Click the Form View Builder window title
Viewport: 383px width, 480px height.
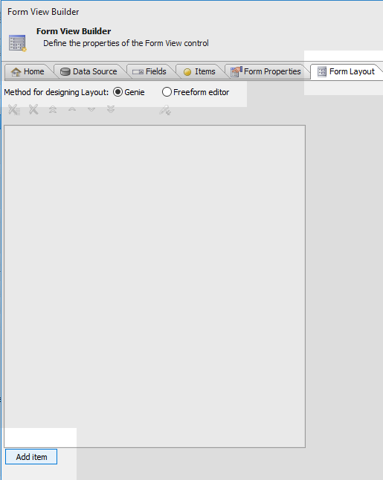pyautogui.click(x=43, y=12)
